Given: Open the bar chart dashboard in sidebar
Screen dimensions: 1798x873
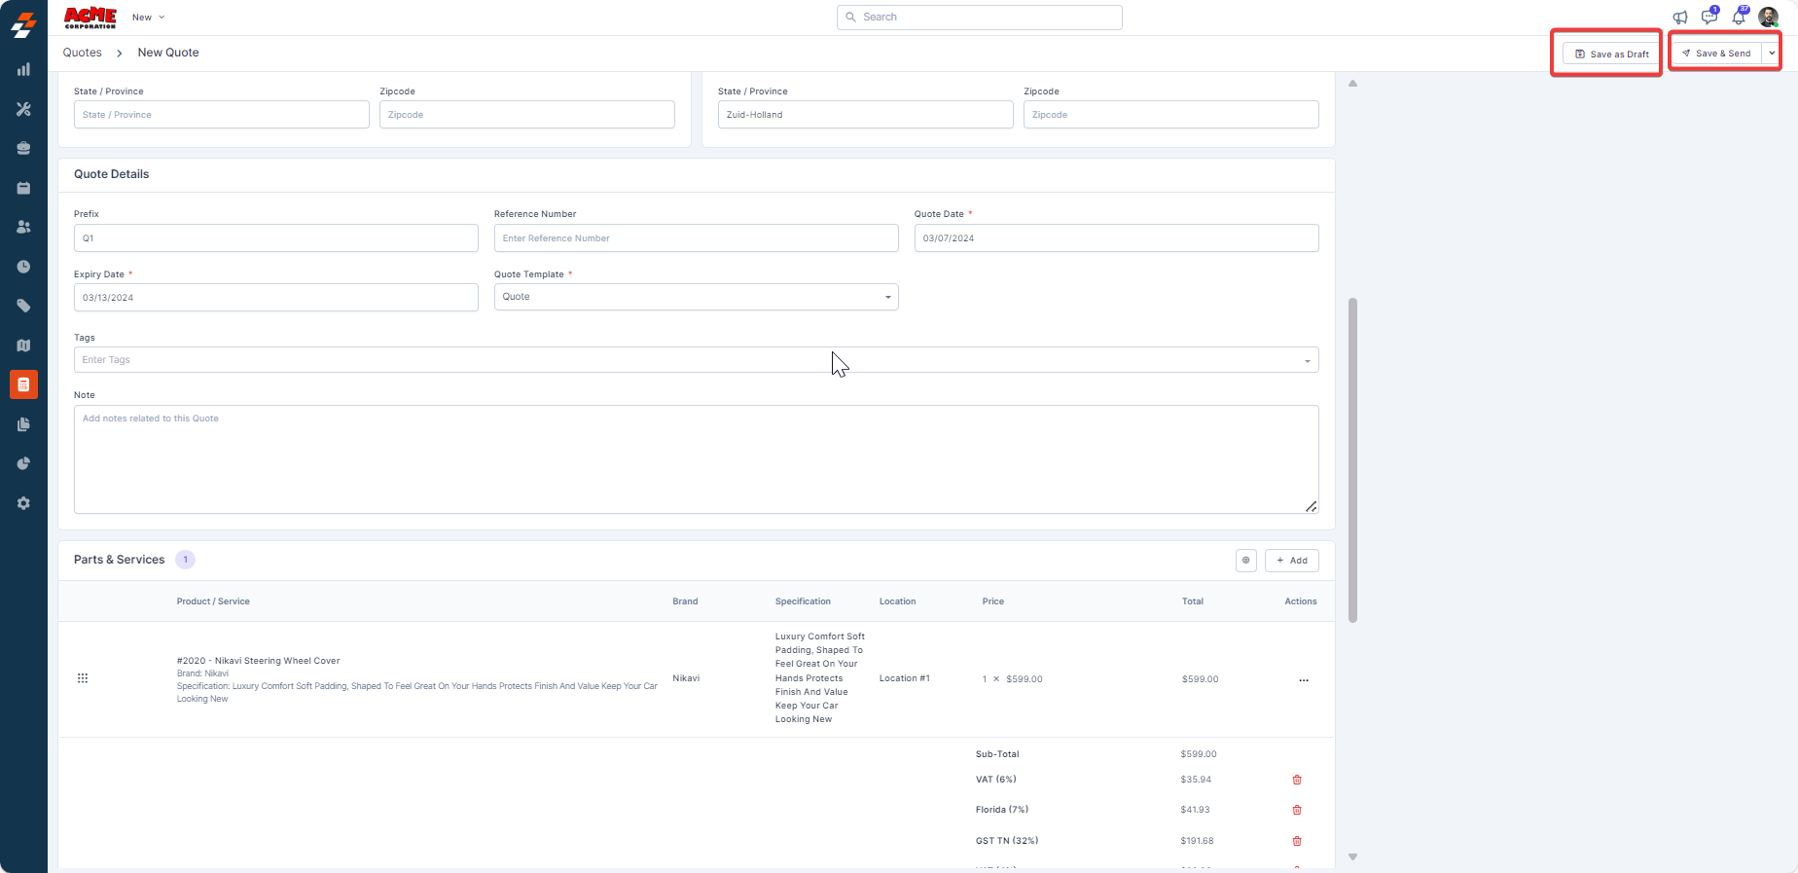Looking at the screenshot, I should click(23, 70).
